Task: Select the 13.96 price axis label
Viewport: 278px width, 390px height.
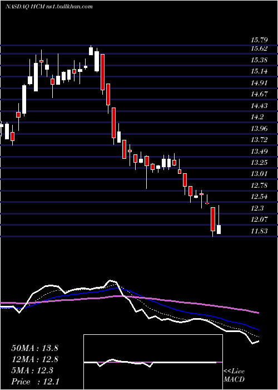Action: pos(259,129)
